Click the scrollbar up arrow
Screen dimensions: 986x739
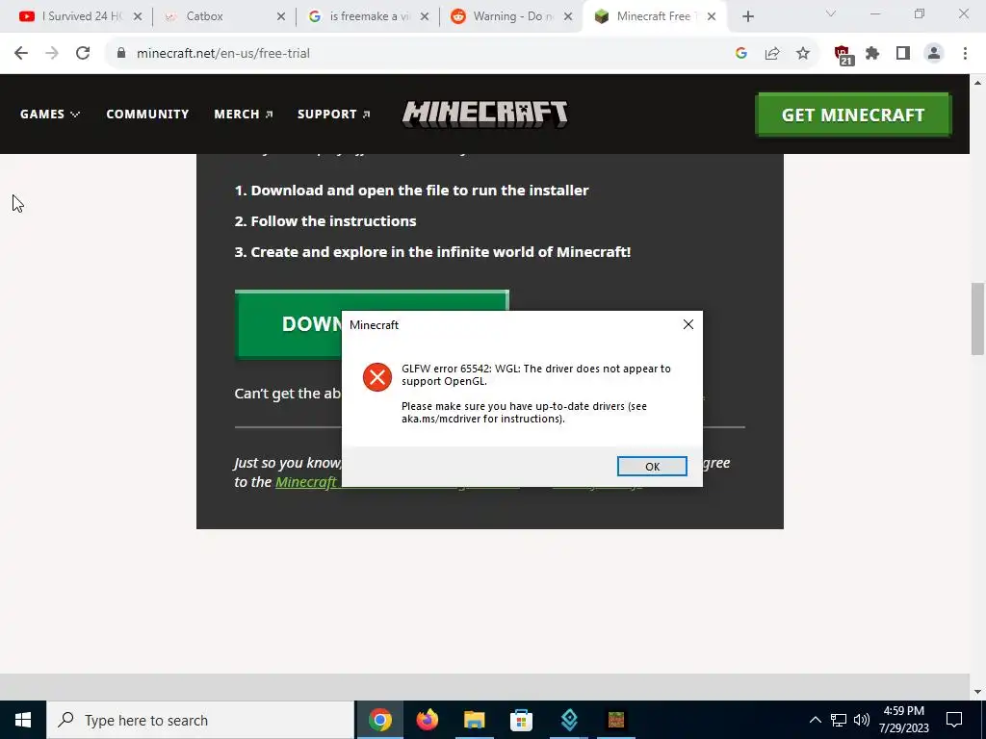pos(977,83)
